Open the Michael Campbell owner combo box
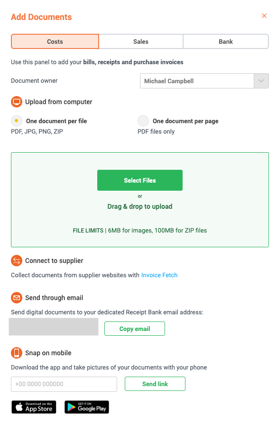The width and height of the screenshot is (277, 428). pos(204,81)
